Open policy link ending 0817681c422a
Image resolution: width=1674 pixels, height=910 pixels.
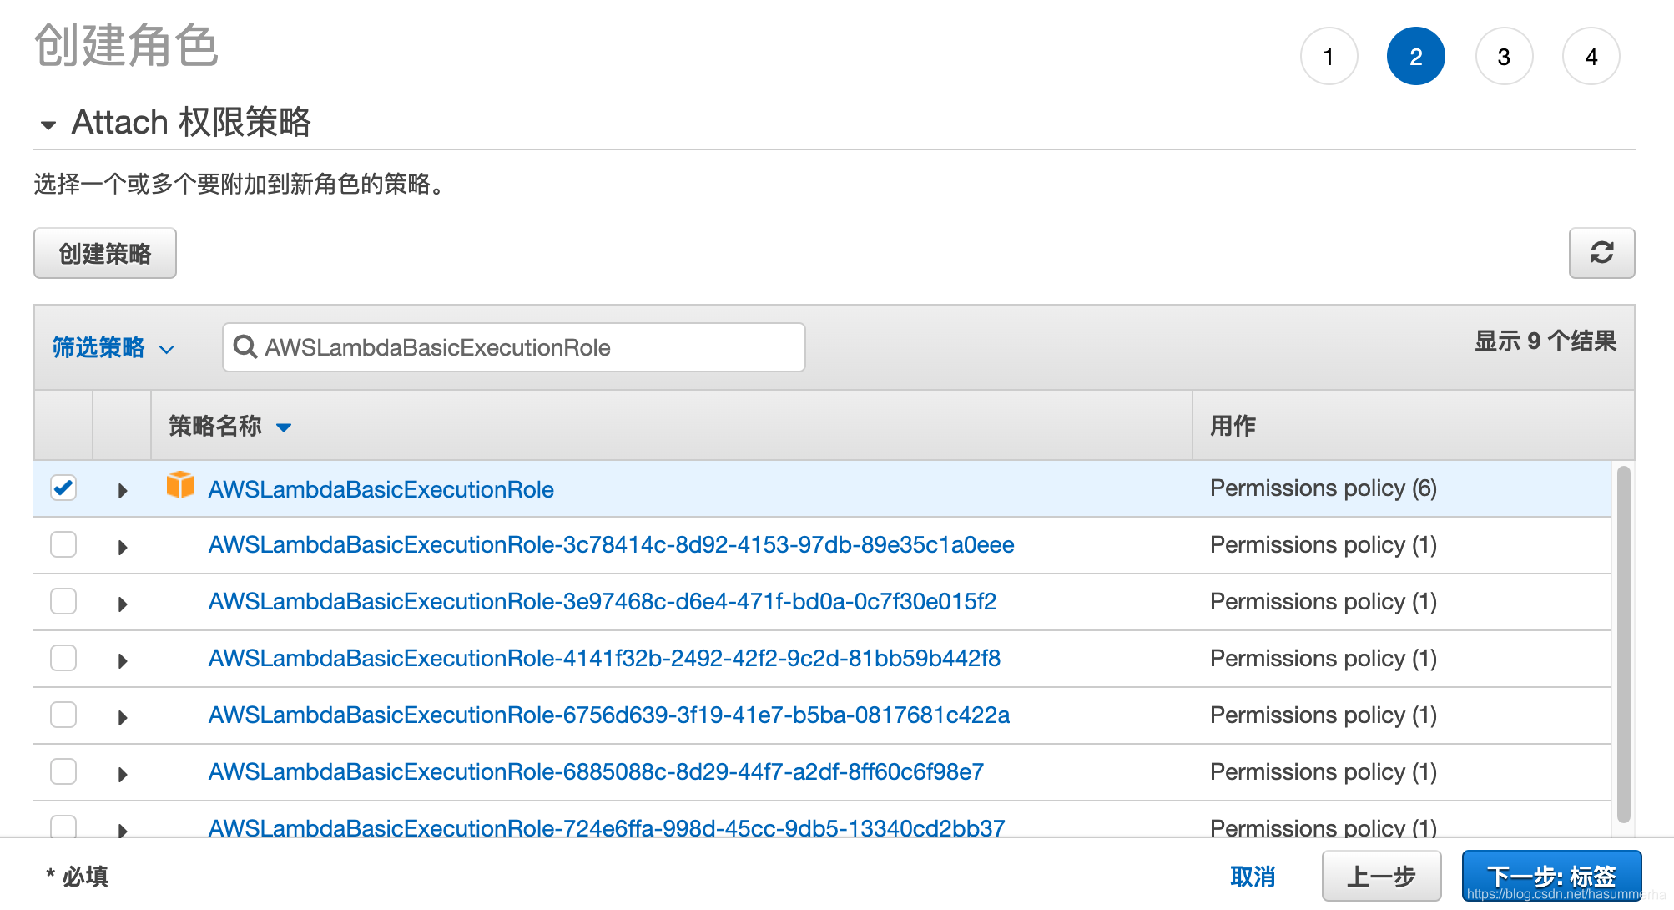608,715
